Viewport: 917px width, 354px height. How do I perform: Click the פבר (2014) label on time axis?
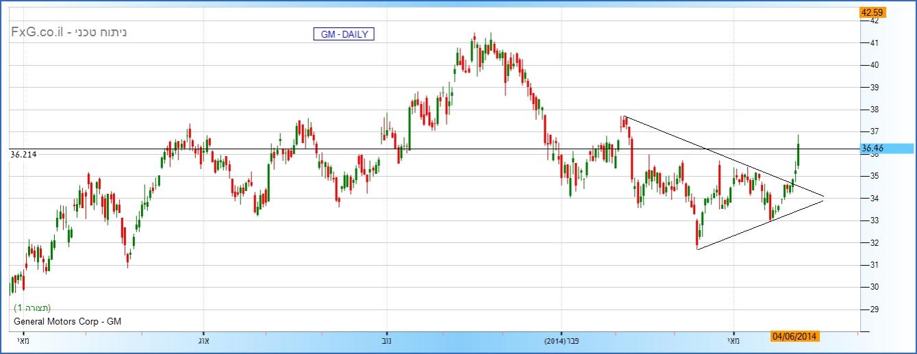coord(560,340)
